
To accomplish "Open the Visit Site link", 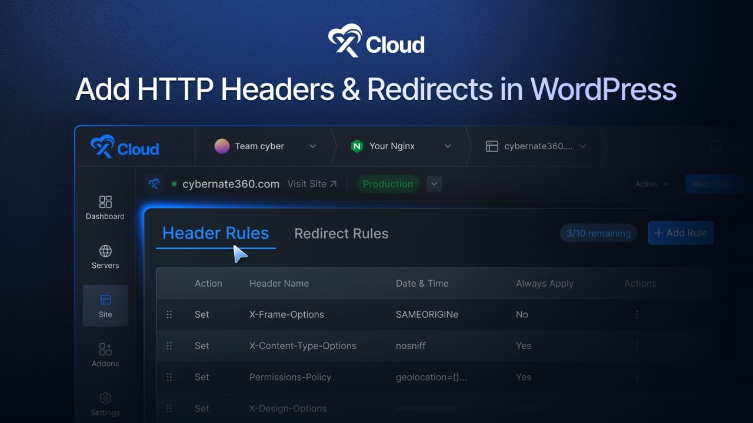I will coord(312,184).
